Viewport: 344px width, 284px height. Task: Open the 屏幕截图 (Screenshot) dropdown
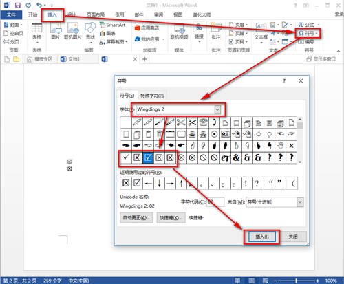coord(114,42)
